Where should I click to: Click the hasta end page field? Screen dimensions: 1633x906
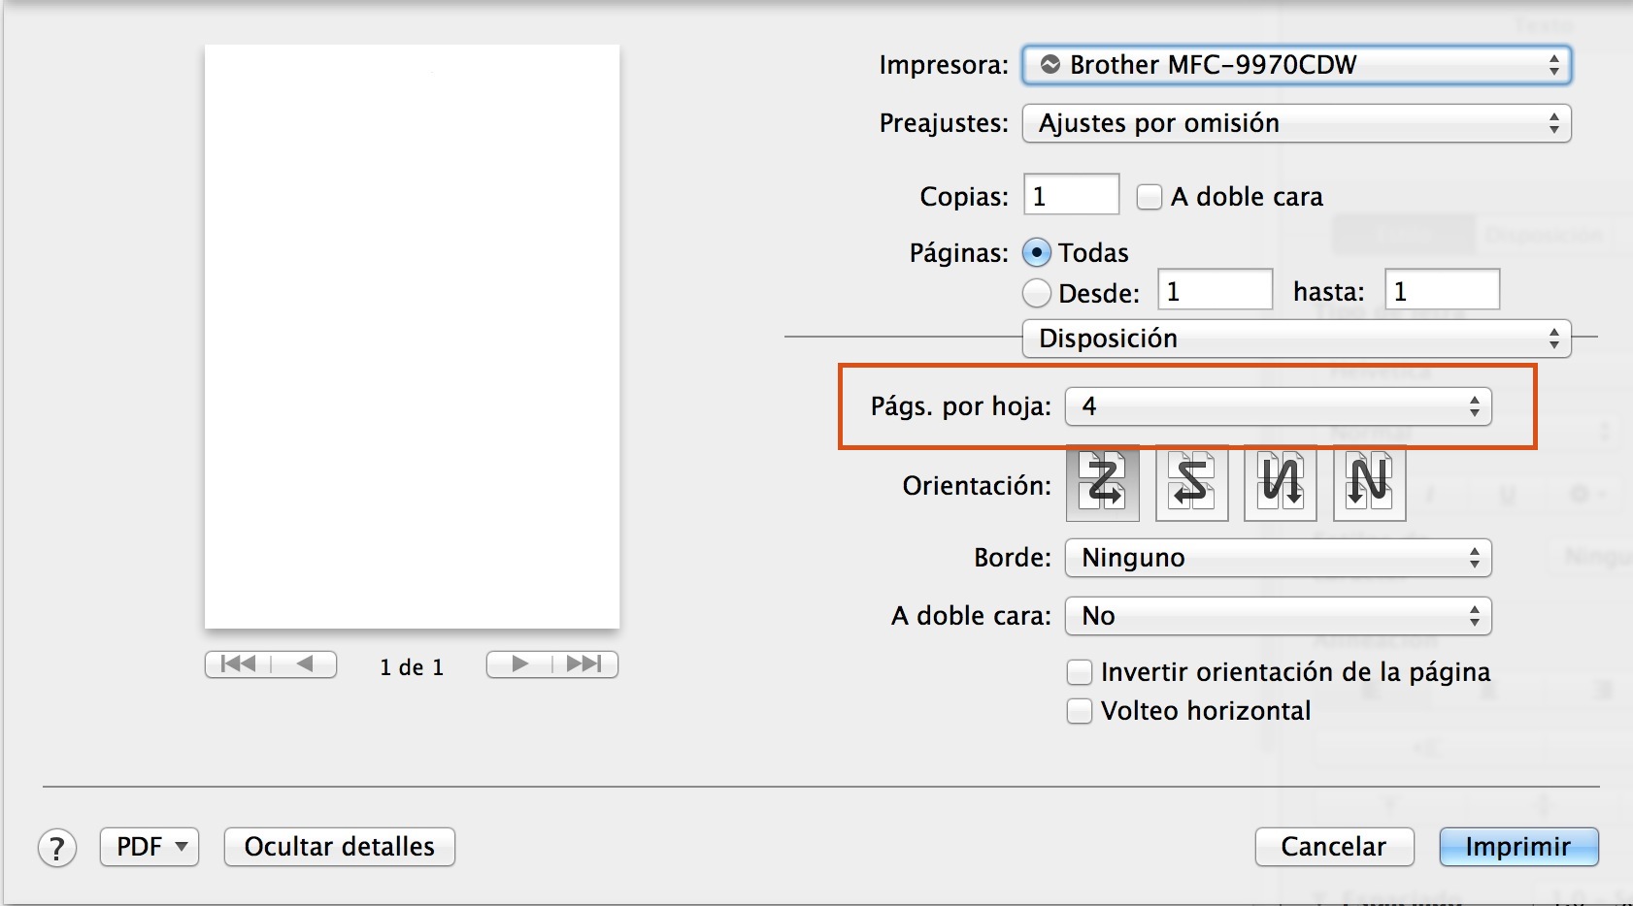tap(1443, 289)
